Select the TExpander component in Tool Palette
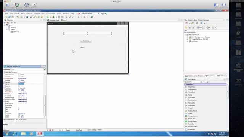 point(191,129)
